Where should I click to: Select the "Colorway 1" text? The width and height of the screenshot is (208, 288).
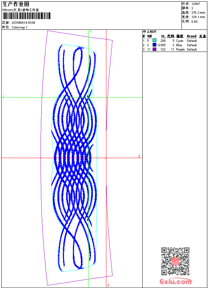pyautogui.click(x=19, y=27)
